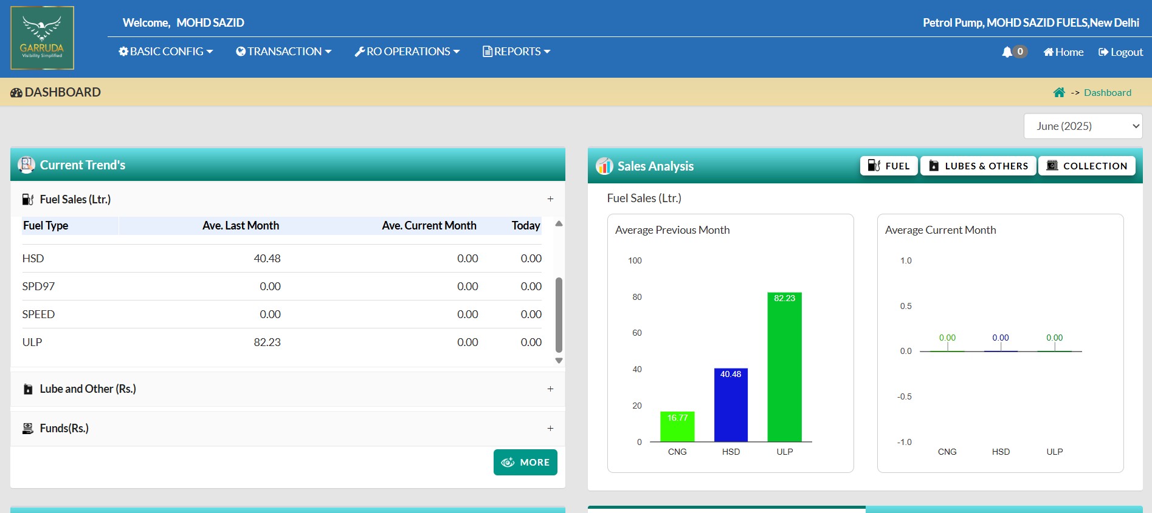Click the notification count badge
Image resolution: width=1152 pixels, height=513 pixels.
[x=1020, y=52]
